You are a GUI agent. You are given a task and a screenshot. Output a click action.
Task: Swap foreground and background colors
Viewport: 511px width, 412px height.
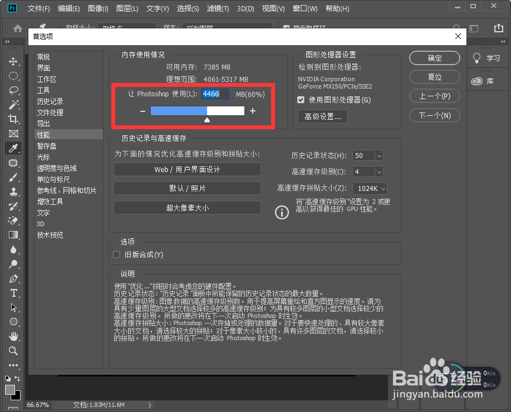17,379
